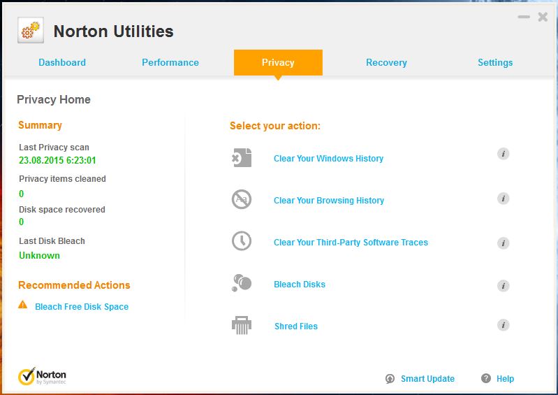Select the Privacy tab

pos(278,62)
